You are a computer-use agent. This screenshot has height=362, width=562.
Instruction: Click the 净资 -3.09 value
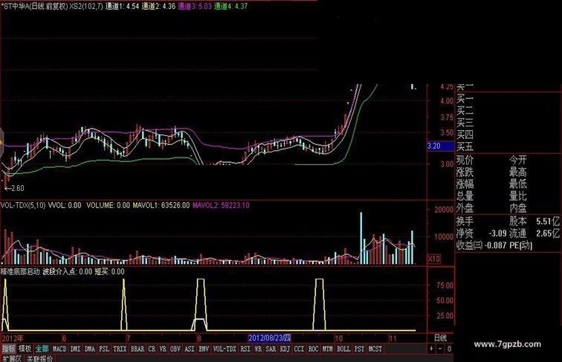[x=482, y=233]
